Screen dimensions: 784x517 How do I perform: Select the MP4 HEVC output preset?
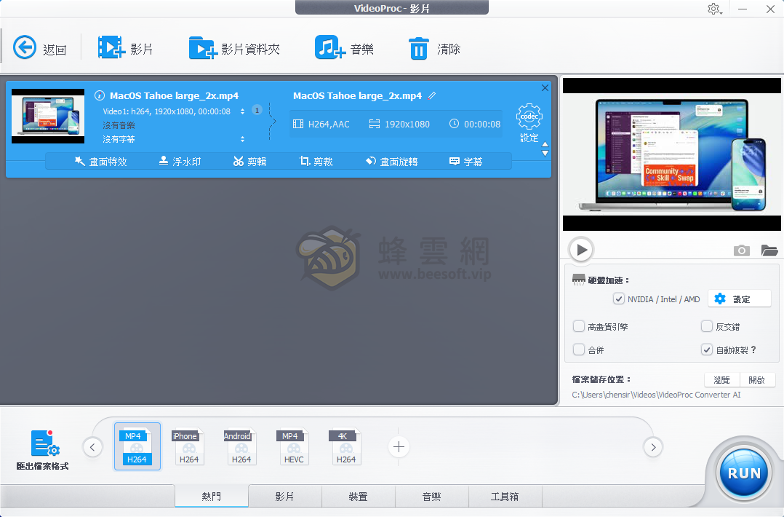tap(293, 446)
